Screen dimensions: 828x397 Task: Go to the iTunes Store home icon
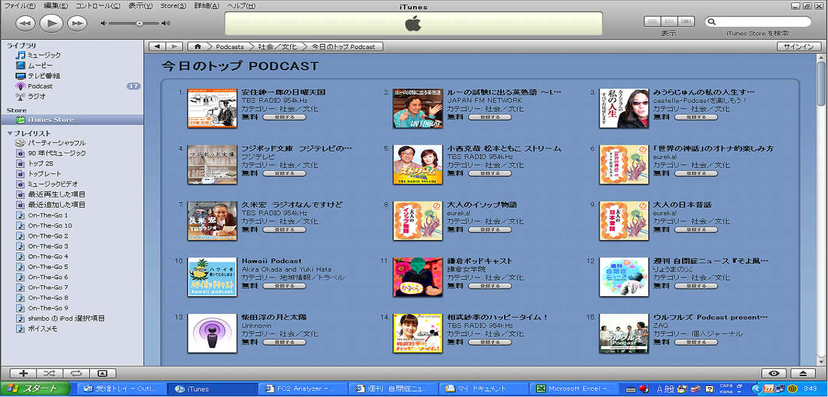[197, 46]
